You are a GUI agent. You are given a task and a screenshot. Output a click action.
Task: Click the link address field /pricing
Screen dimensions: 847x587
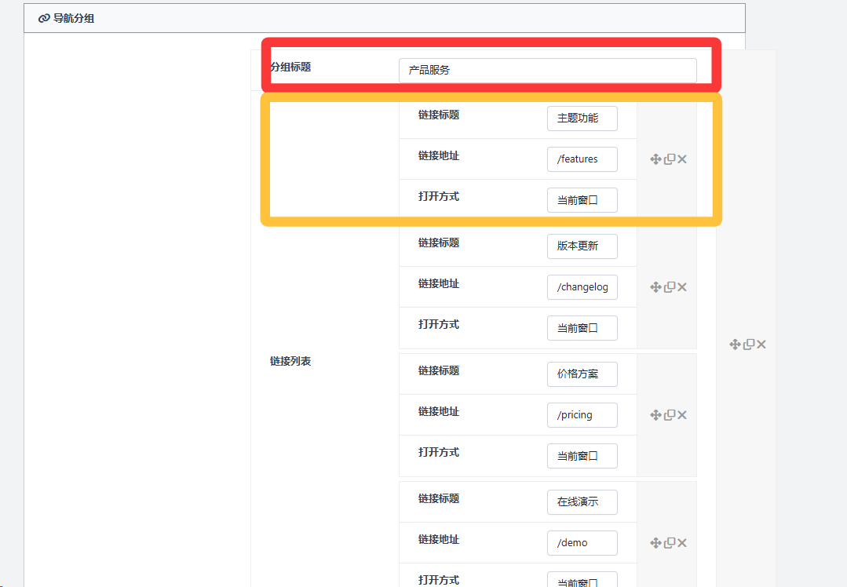point(582,415)
